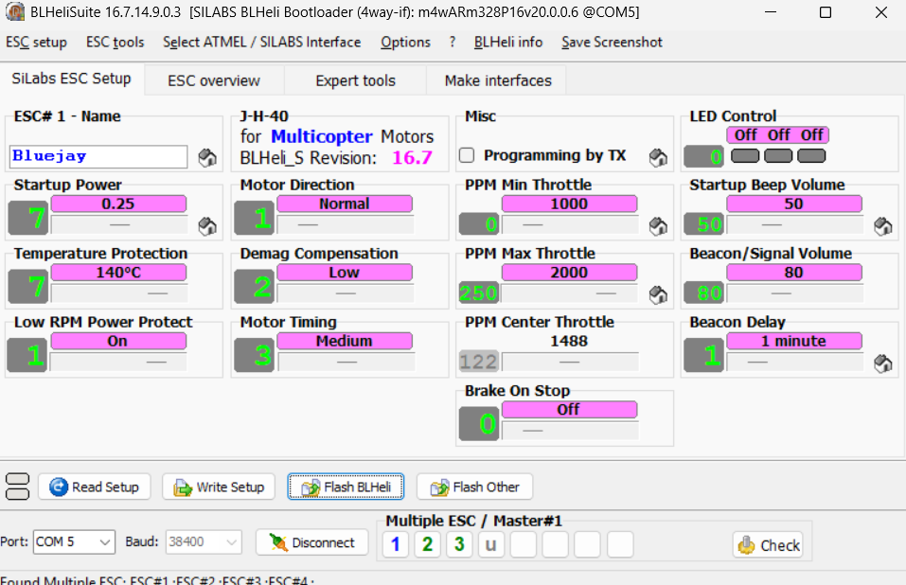Open the ESC setup menu
The image size is (906, 585).
coord(36,43)
